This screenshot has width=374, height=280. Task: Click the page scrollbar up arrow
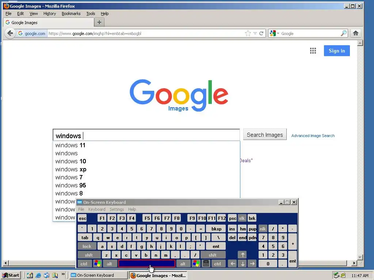(360, 43)
